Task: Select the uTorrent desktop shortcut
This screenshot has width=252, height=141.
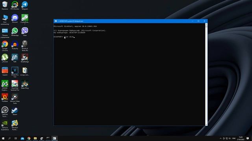Action: pos(5,58)
